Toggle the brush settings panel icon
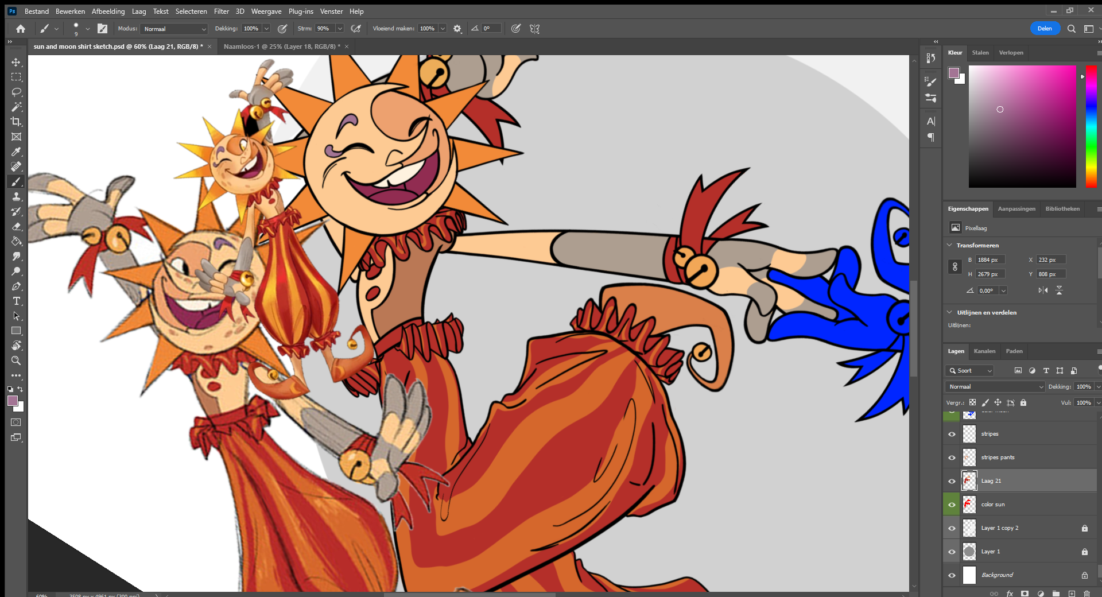1102x597 pixels. [x=102, y=29]
